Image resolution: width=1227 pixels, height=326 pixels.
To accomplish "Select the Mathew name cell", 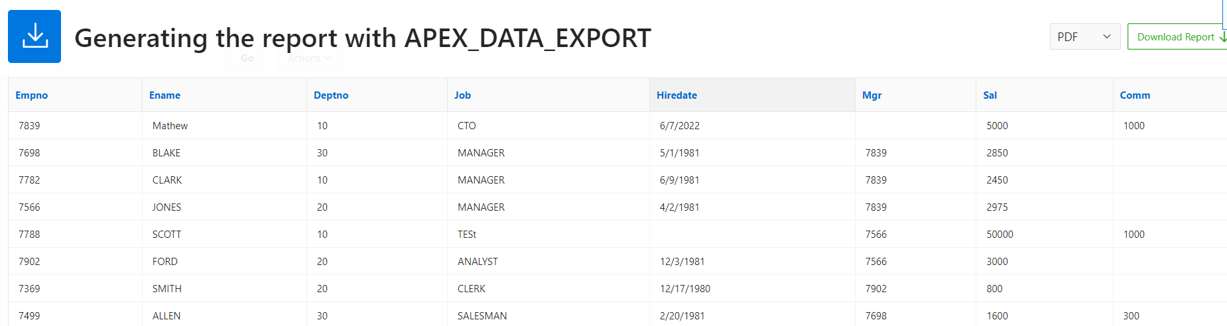I will pos(170,126).
